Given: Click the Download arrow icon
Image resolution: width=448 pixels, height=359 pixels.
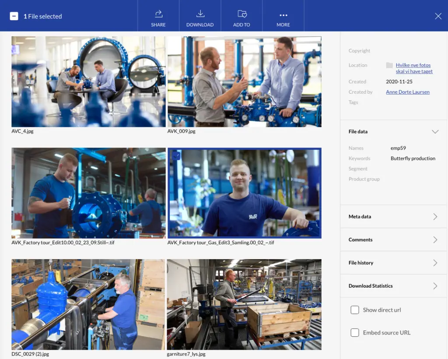Looking at the screenshot, I should [x=200, y=14].
